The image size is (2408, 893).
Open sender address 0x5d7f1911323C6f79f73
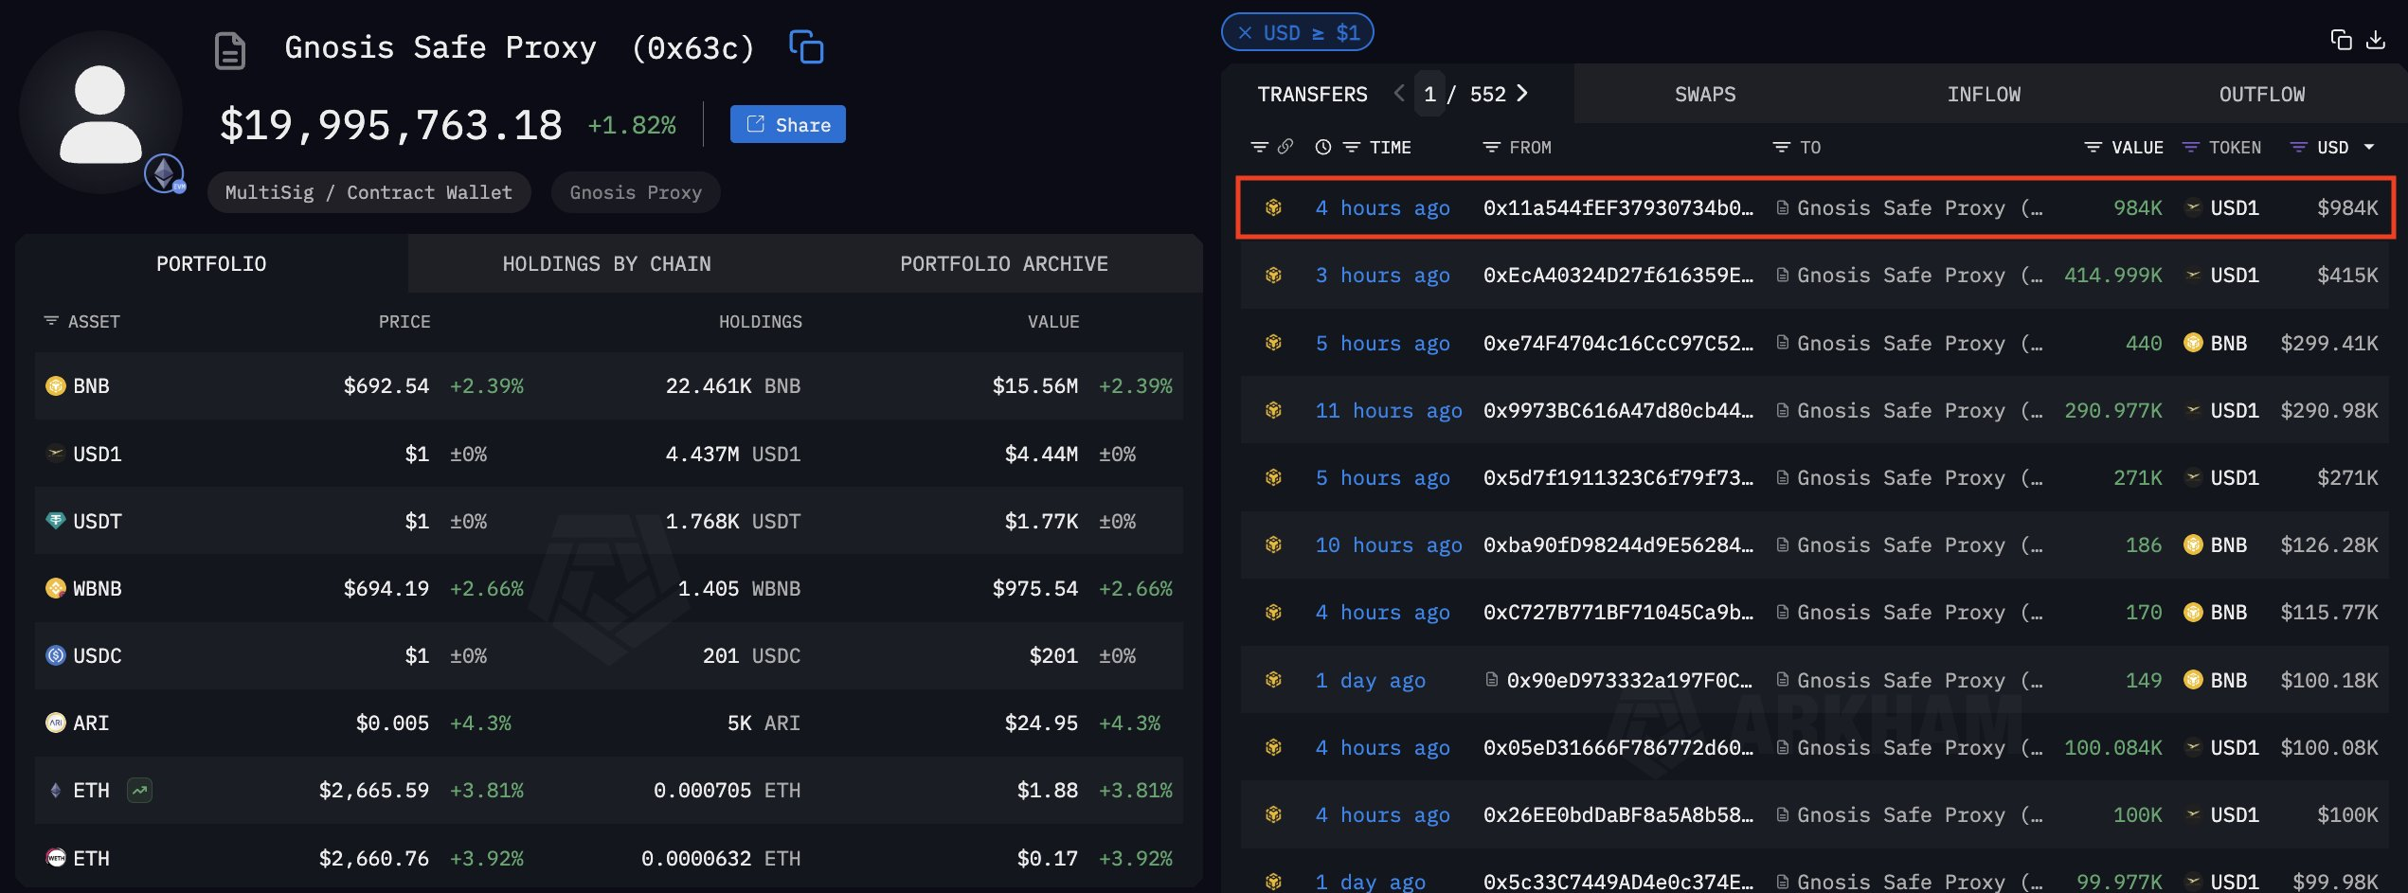click(1618, 477)
